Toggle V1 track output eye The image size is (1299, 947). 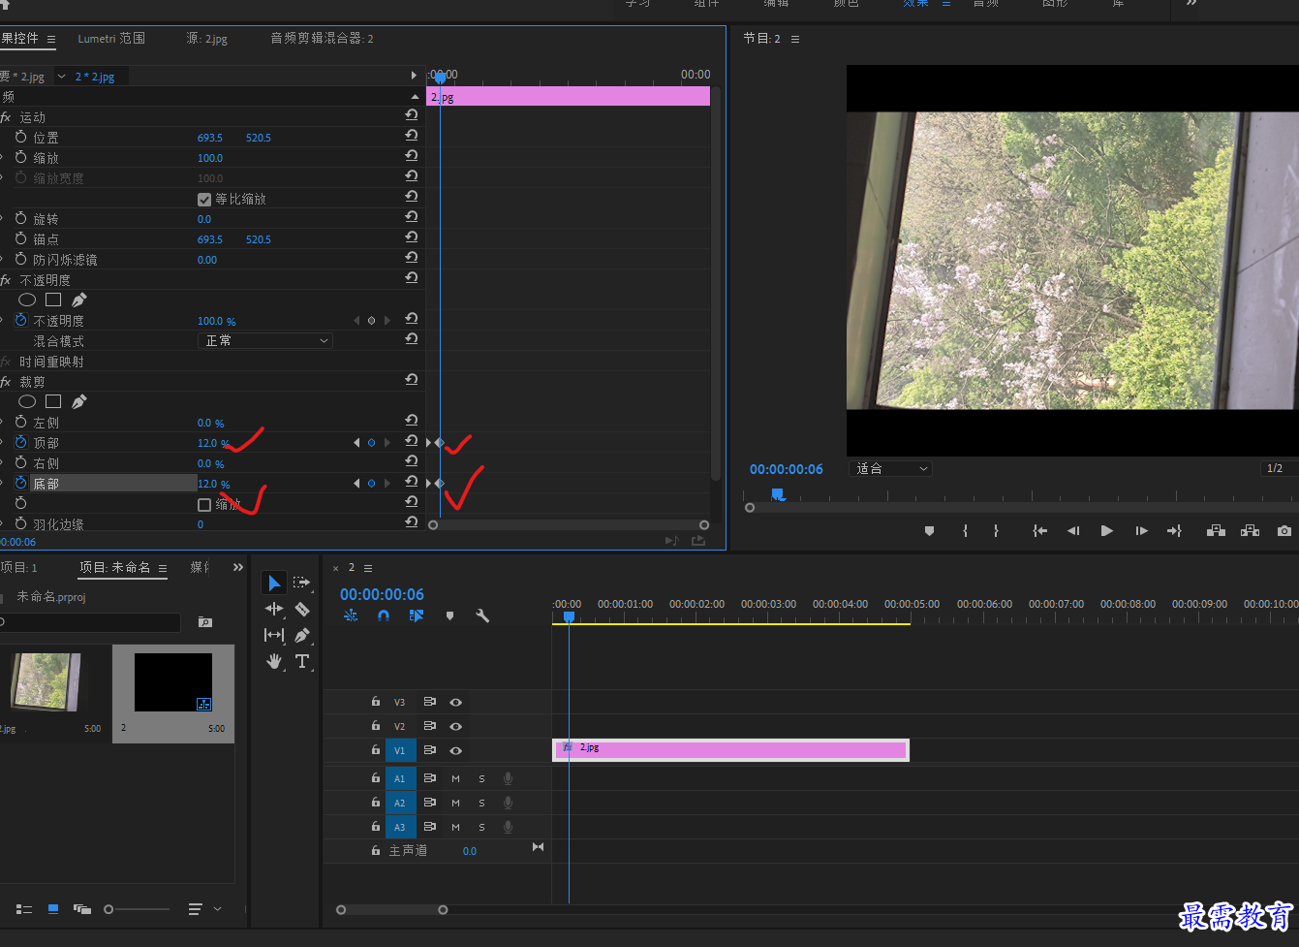pyautogui.click(x=455, y=750)
